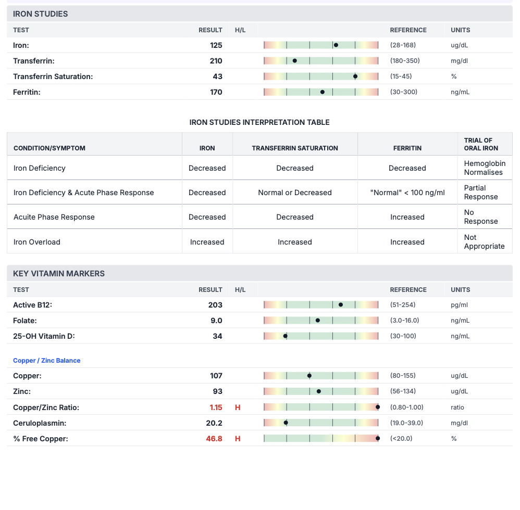520x510 pixels.
Task: Click the Zinc range bar marker
Action: [319, 391]
